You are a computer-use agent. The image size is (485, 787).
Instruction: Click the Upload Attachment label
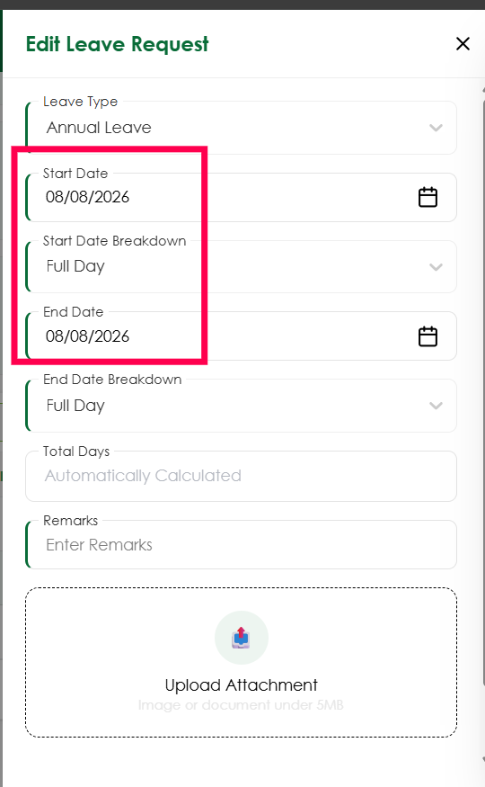pos(242,685)
